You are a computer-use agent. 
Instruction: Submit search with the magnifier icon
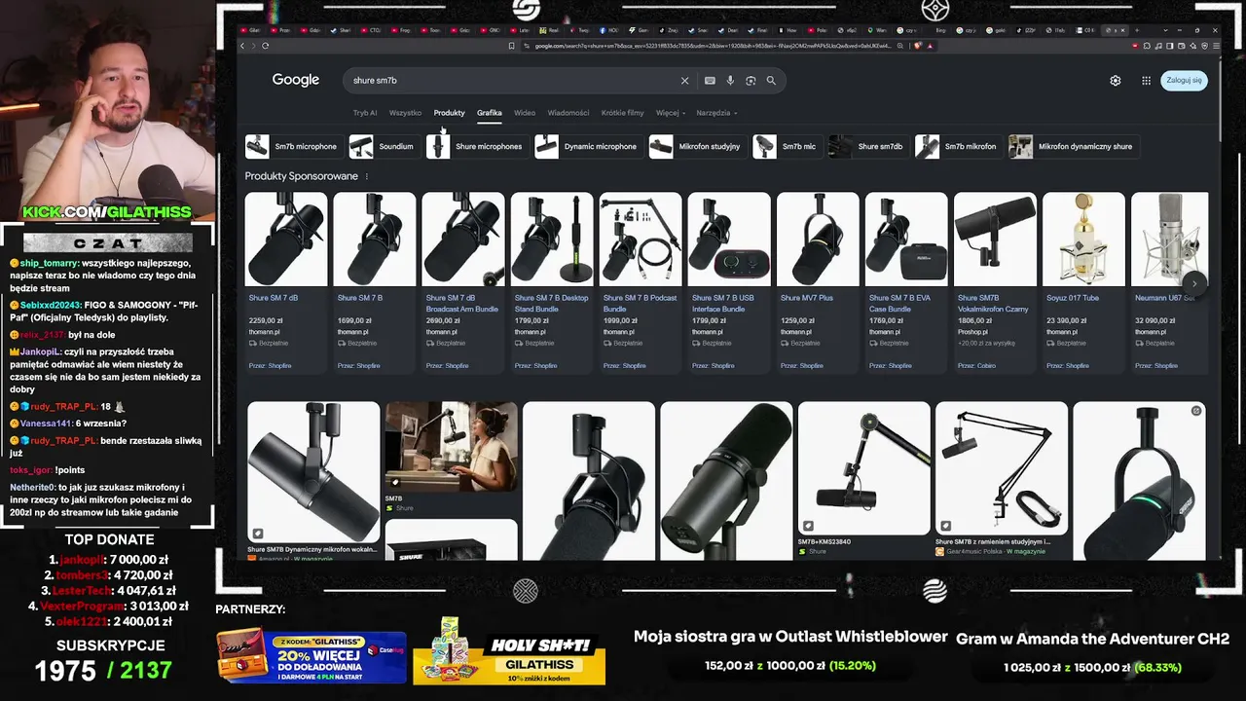click(771, 81)
